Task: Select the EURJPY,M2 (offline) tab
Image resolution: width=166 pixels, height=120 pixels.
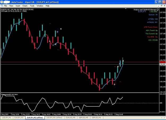Action: pos(35,118)
